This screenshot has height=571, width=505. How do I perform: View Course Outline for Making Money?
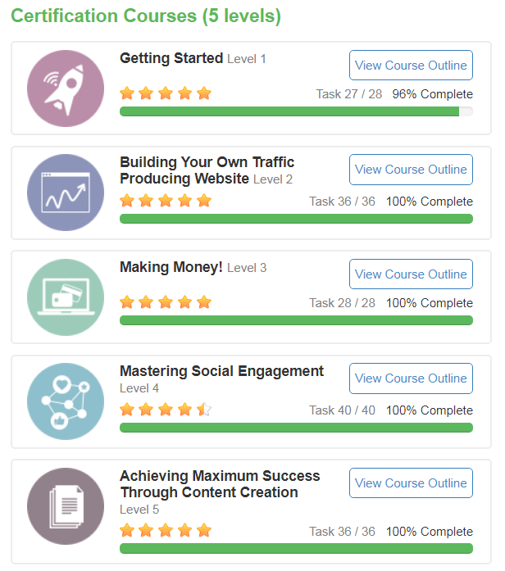point(411,274)
